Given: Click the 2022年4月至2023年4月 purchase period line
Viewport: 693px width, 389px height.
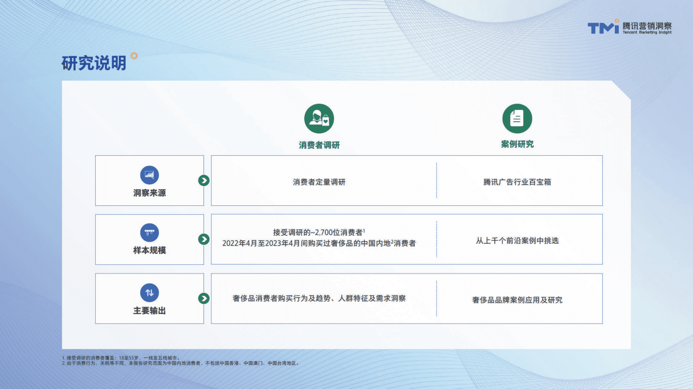Looking at the screenshot, I should pos(319,243).
